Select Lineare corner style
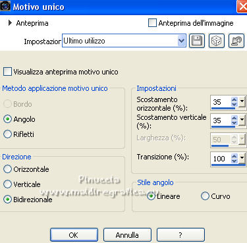The height and width of the screenshot is (243, 247). [151, 196]
